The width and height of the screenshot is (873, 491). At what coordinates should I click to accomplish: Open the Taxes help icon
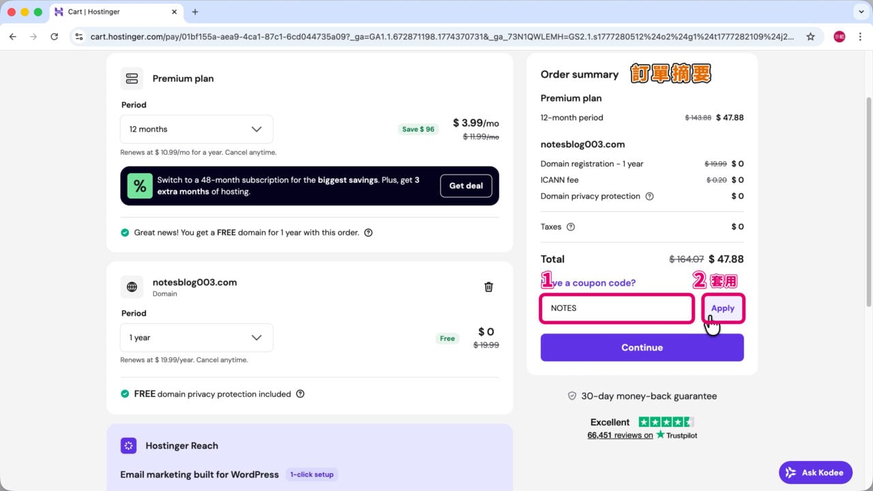(x=571, y=227)
